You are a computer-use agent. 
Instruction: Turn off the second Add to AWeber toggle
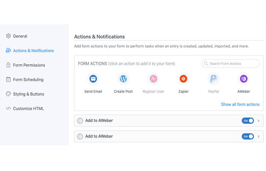(x=248, y=136)
